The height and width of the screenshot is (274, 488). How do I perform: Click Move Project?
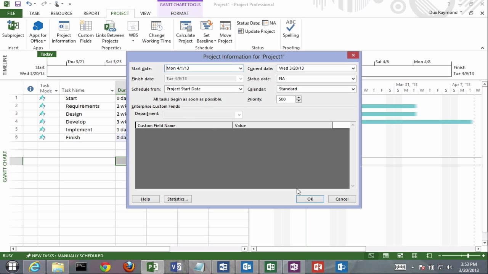click(x=225, y=32)
